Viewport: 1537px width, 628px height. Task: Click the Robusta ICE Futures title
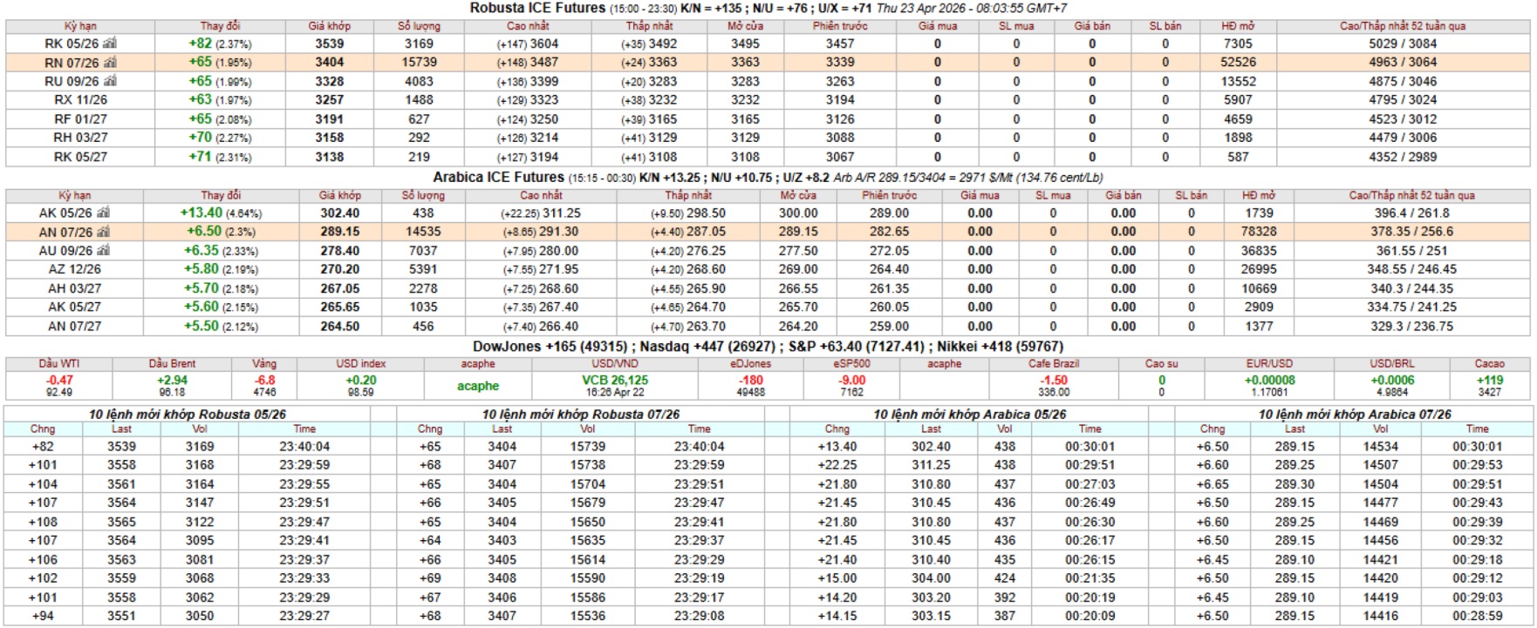537,8
